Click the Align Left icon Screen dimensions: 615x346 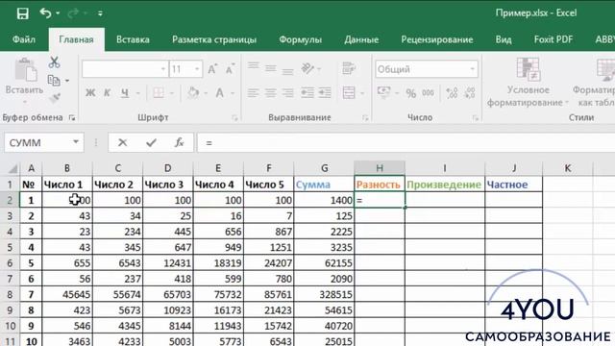[254, 93]
